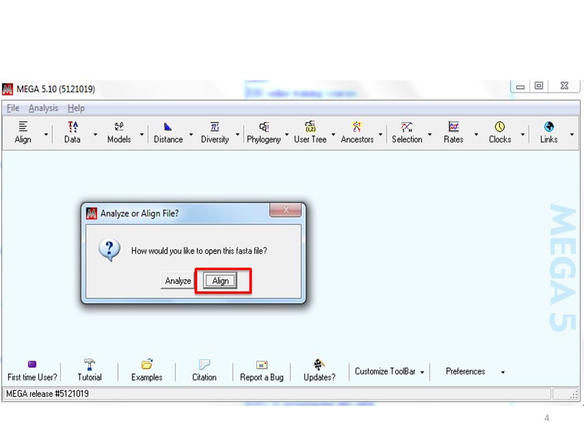Maximize the MEGA 5.10 window
This screenshot has width=584, height=438.
[x=538, y=86]
